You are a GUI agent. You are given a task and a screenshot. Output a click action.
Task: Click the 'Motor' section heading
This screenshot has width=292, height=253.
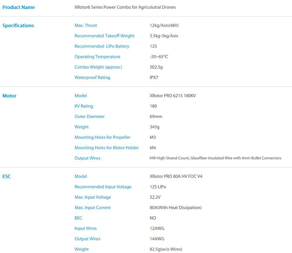coord(9,96)
